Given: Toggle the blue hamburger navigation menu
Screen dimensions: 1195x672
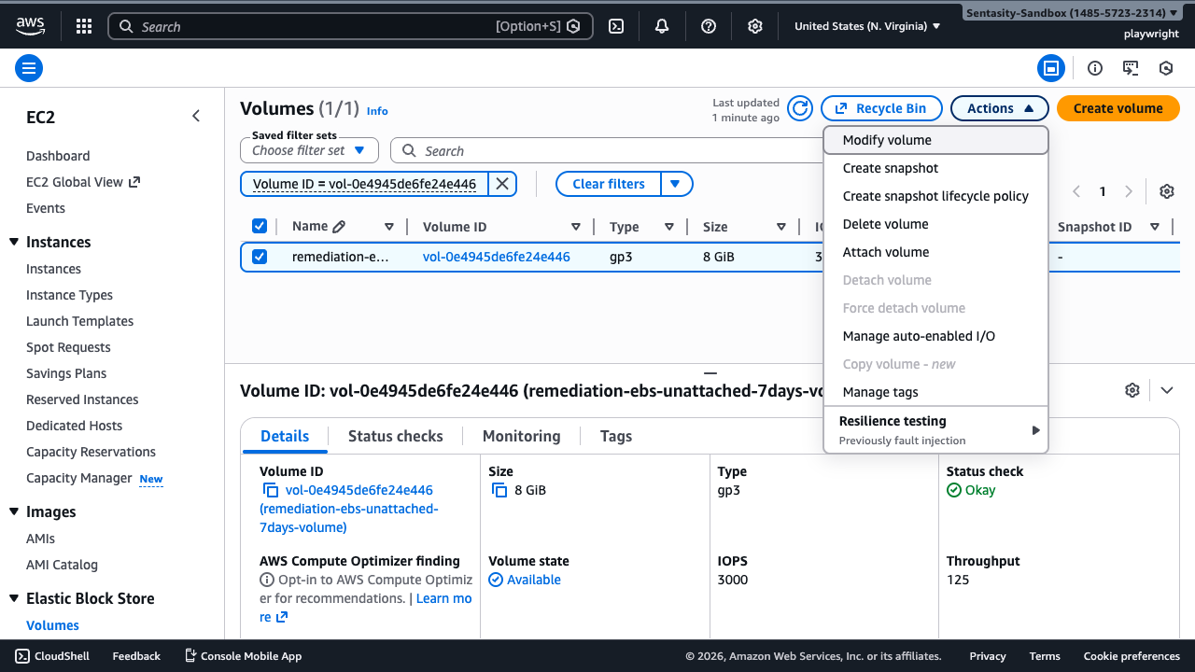Looking at the screenshot, I should point(29,68).
